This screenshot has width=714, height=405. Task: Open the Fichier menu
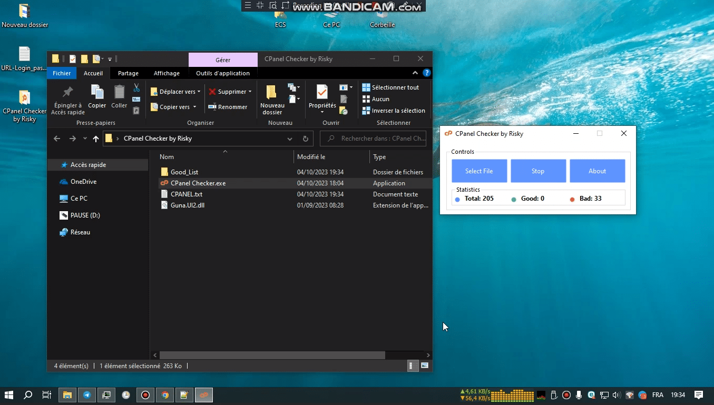(x=61, y=73)
